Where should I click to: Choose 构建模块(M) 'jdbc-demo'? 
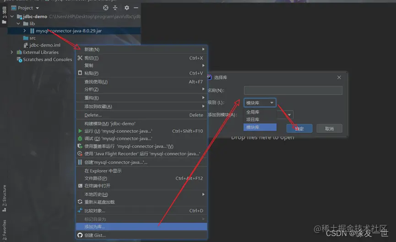point(141,123)
